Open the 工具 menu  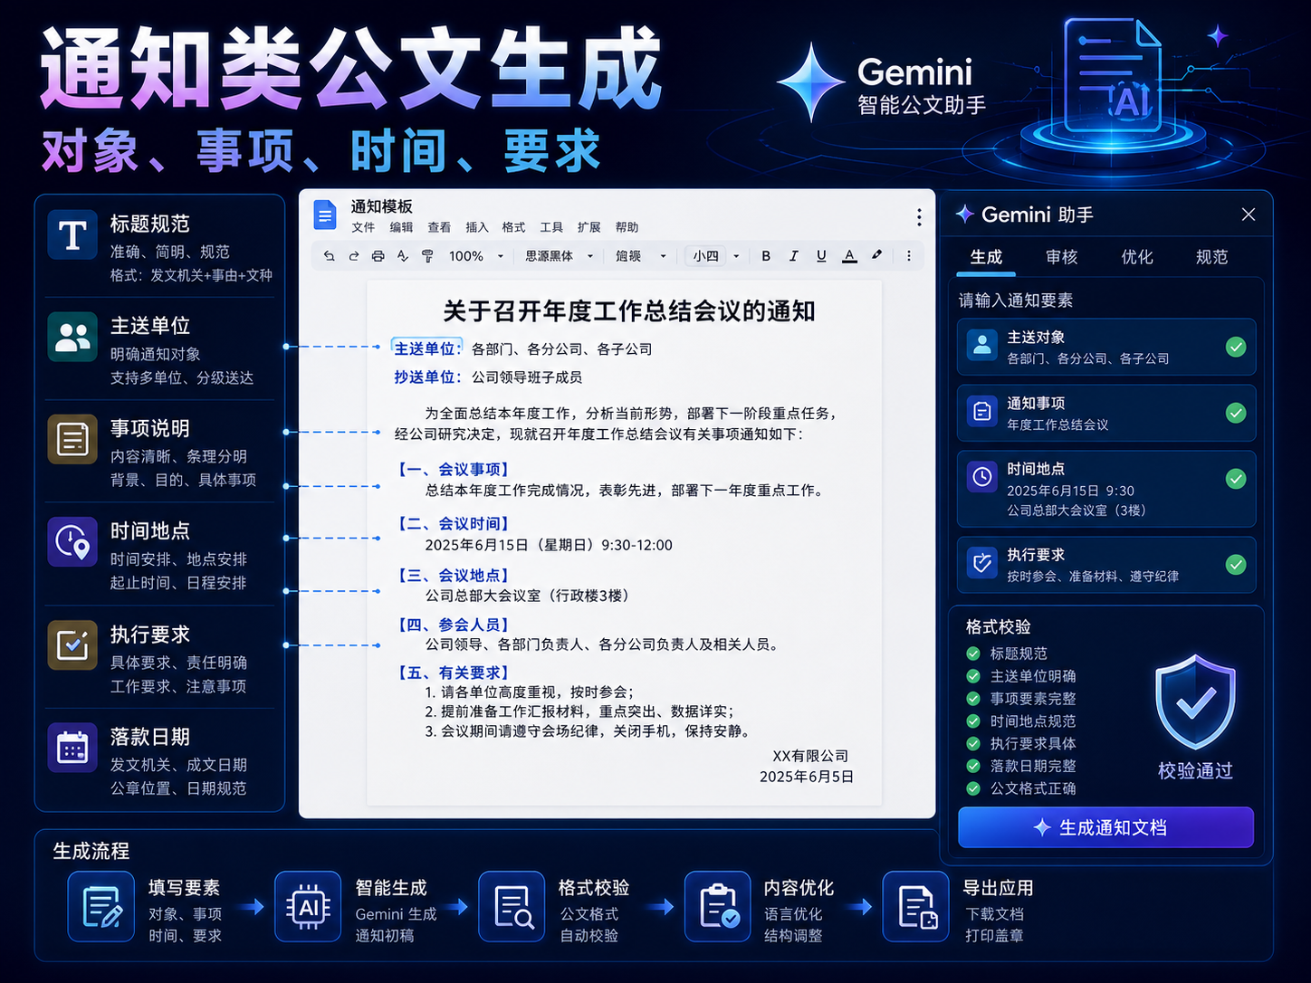click(x=551, y=227)
